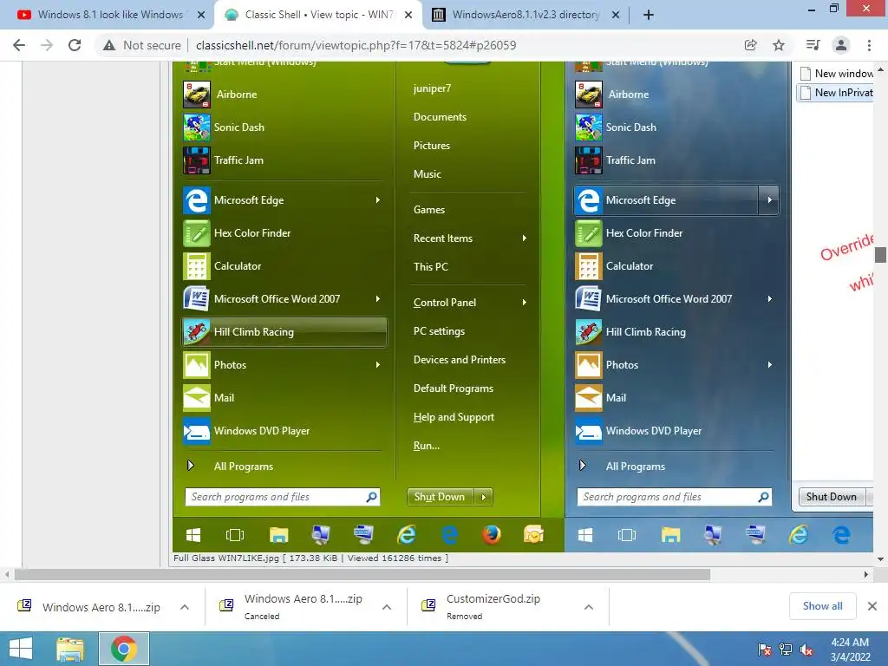Click Microsoft Edge icon in the blue menu
The image size is (888, 666).
tap(589, 200)
